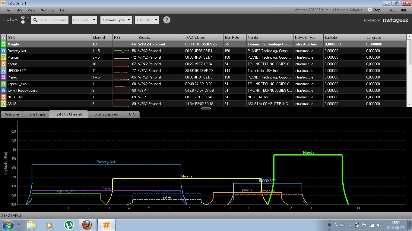Show hidden tray icons arrow
This screenshot has width=412, height=231.
point(350,225)
